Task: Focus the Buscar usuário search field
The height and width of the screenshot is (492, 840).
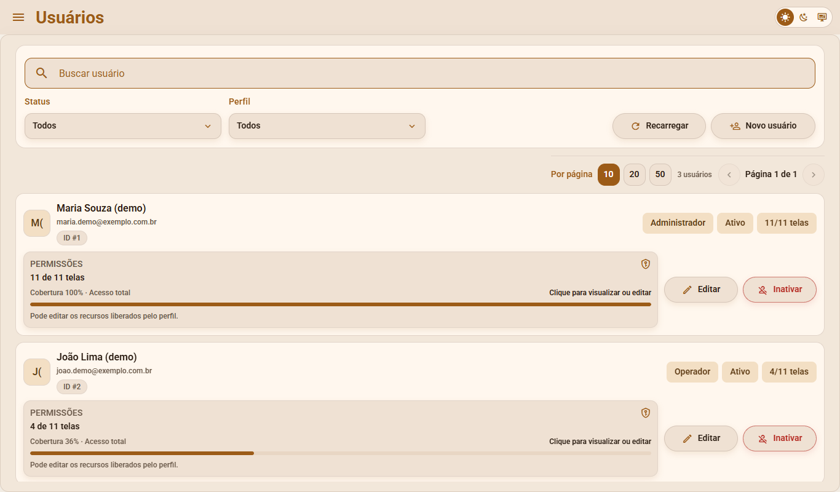Action: [420, 73]
